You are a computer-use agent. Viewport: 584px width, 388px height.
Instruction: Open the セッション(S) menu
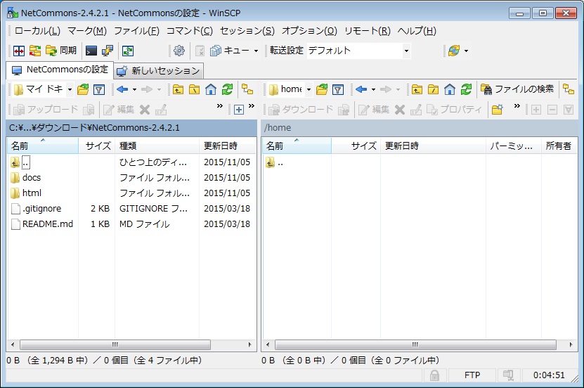tap(247, 31)
